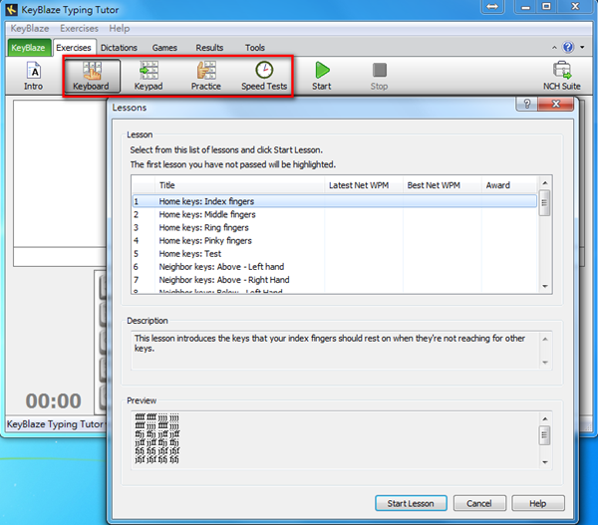
Task: Sort by the Award column header
Action: pyautogui.click(x=509, y=185)
